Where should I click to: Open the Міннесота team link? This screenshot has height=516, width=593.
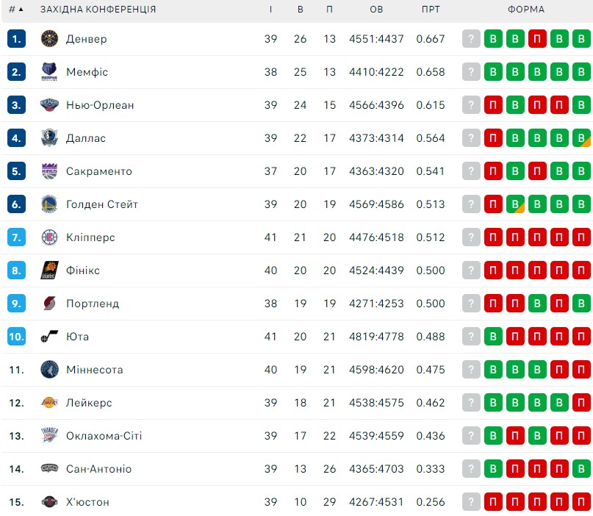(95, 370)
